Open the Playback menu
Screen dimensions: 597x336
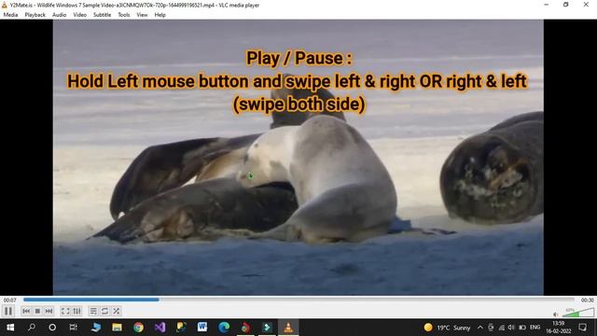coord(35,15)
